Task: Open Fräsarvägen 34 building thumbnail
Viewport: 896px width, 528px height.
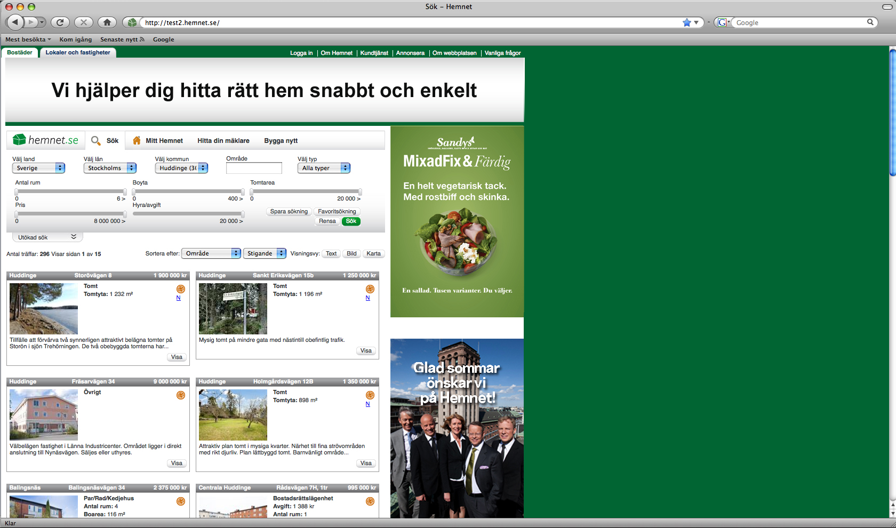Action: (44, 415)
